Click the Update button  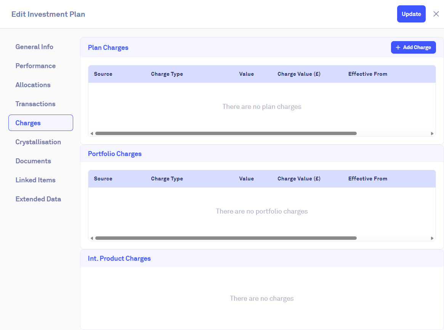(x=411, y=14)
